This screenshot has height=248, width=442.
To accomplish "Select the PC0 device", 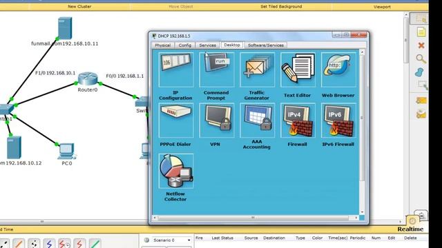I will (67, 152).
